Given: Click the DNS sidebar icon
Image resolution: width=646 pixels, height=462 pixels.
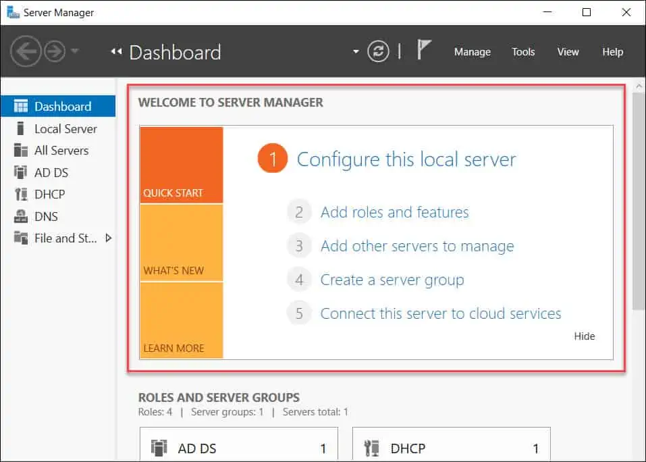Looking at the screenshot, I should [21, 216].
